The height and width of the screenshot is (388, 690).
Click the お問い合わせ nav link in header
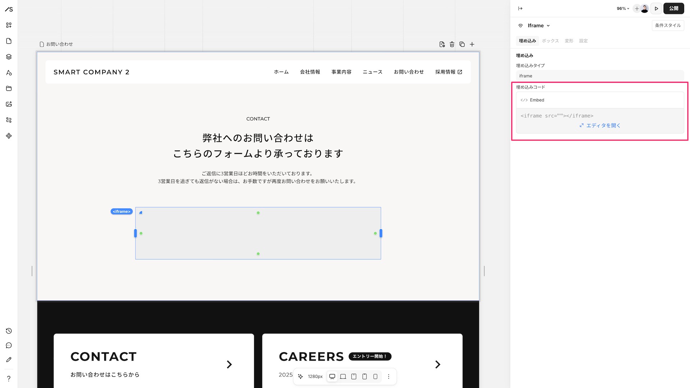pyautogui.click(x=409, y=72)
